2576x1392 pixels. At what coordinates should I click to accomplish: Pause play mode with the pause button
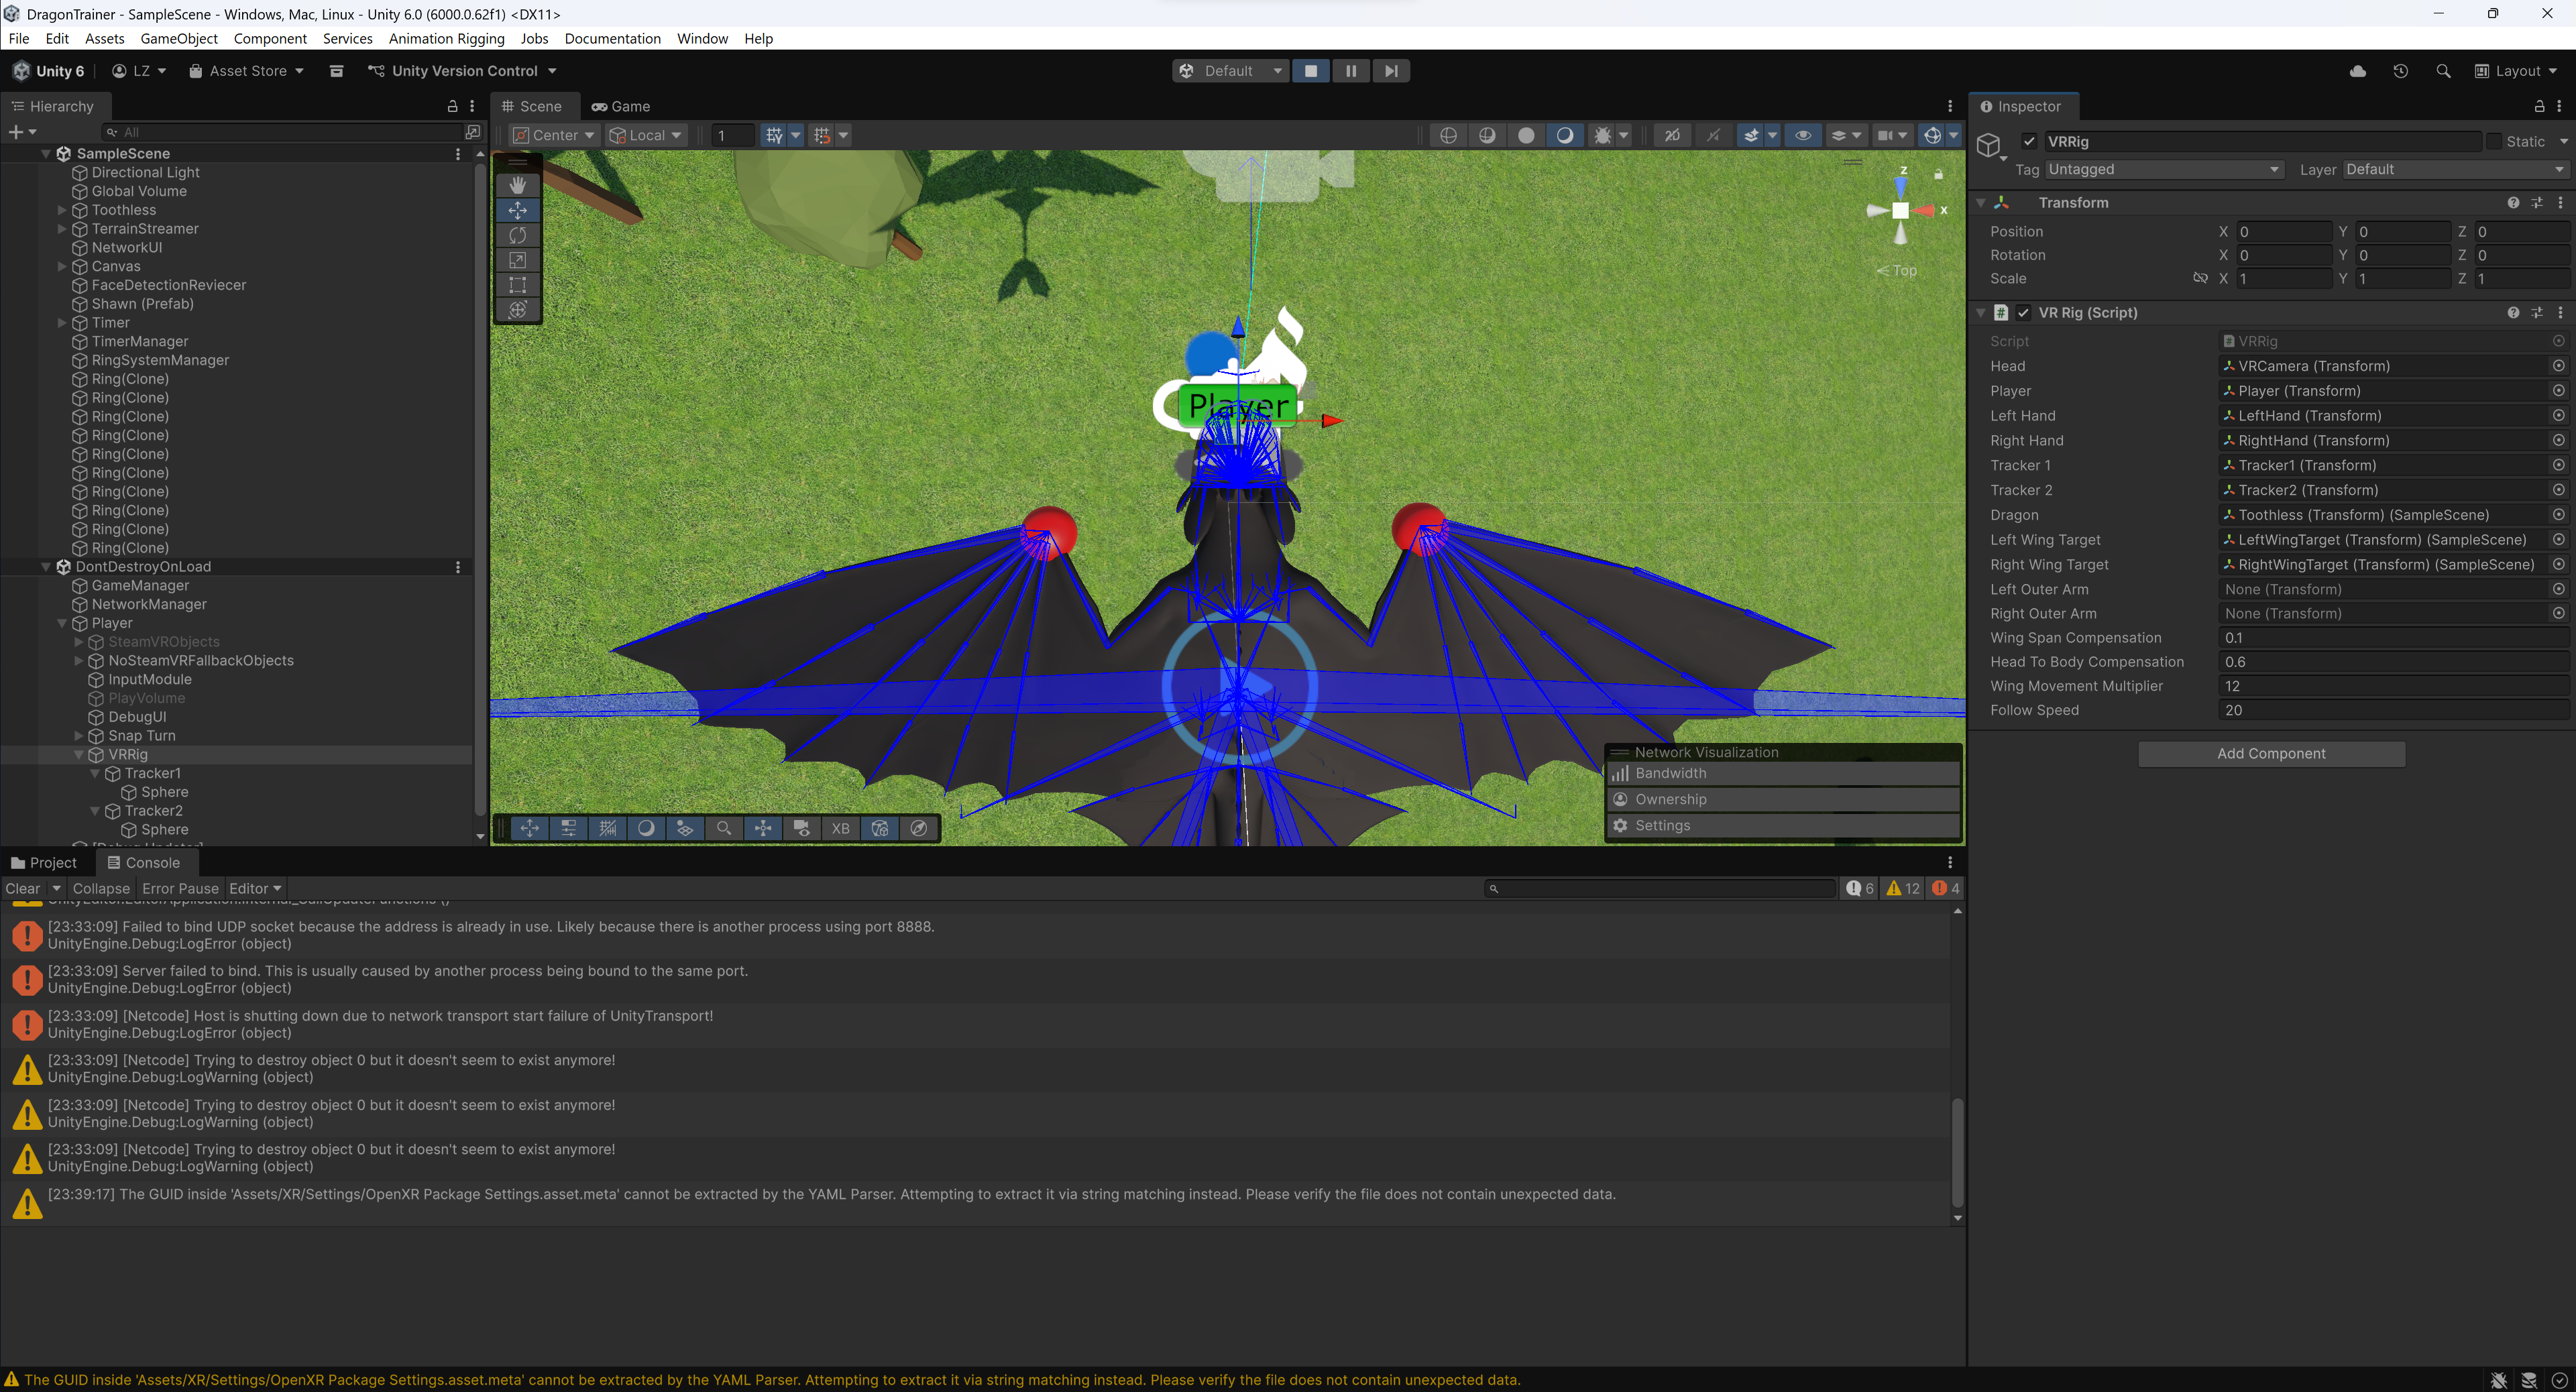point(1351,70)
